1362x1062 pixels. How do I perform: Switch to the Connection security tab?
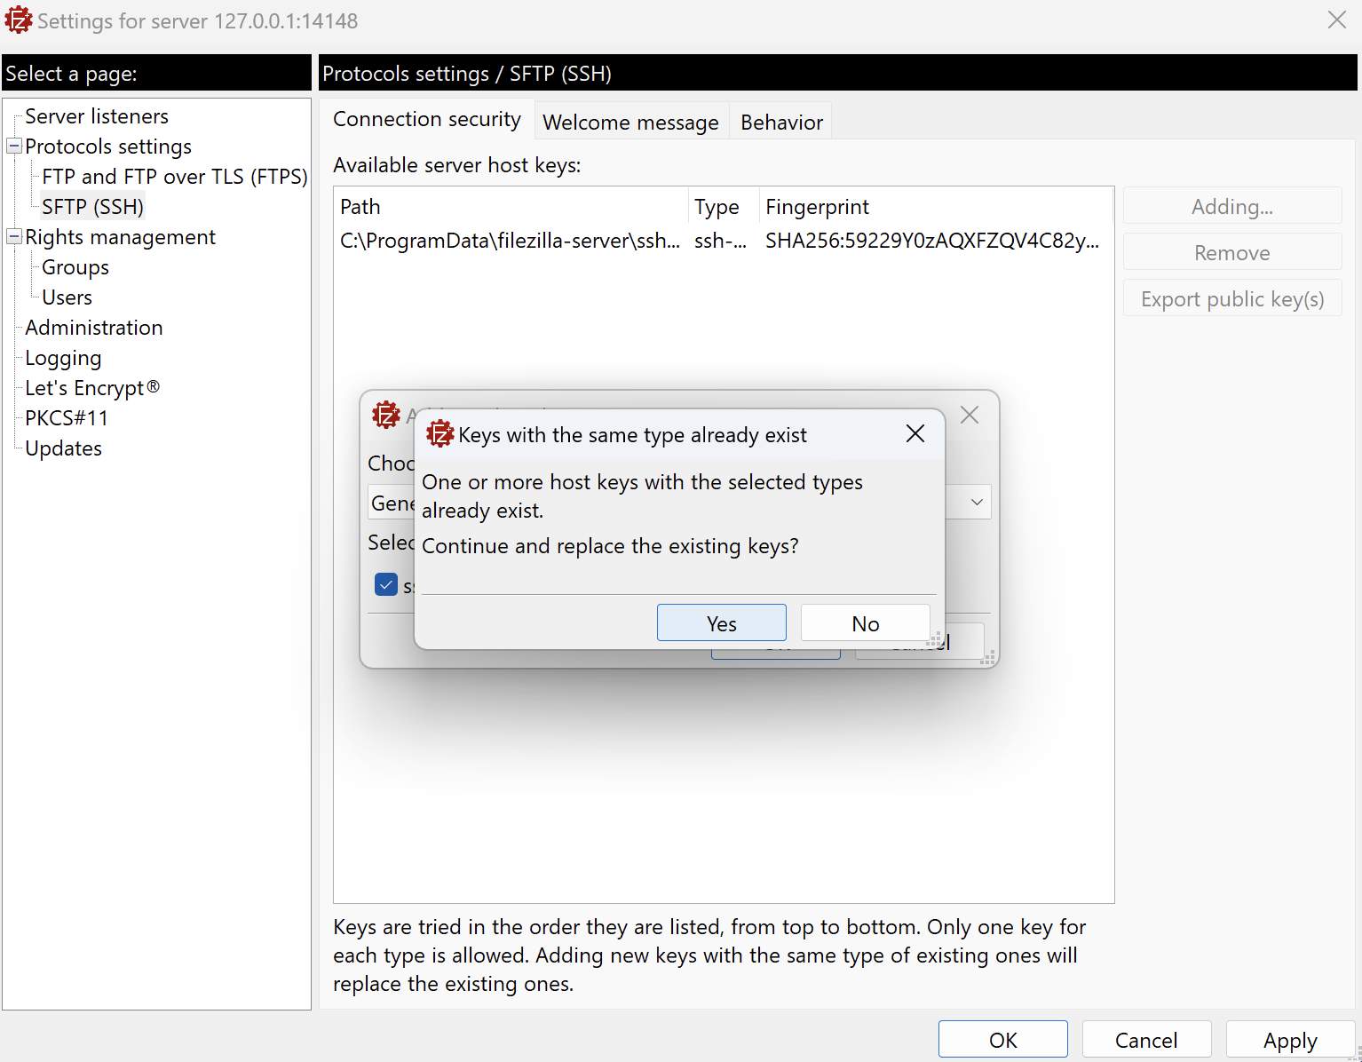coord(427,120)
